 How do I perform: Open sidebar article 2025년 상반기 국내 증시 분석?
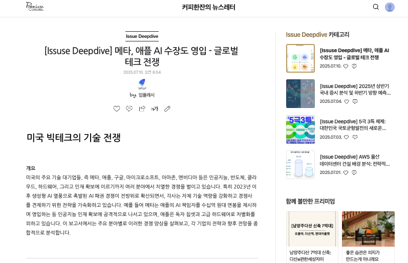tap(355, 89)
